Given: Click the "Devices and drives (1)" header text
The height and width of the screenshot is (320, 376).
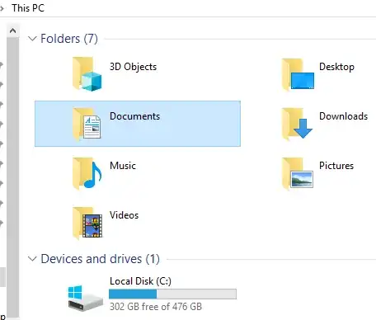Looking at the screenshot, I should pyautogui.click(x=100, y=259).
